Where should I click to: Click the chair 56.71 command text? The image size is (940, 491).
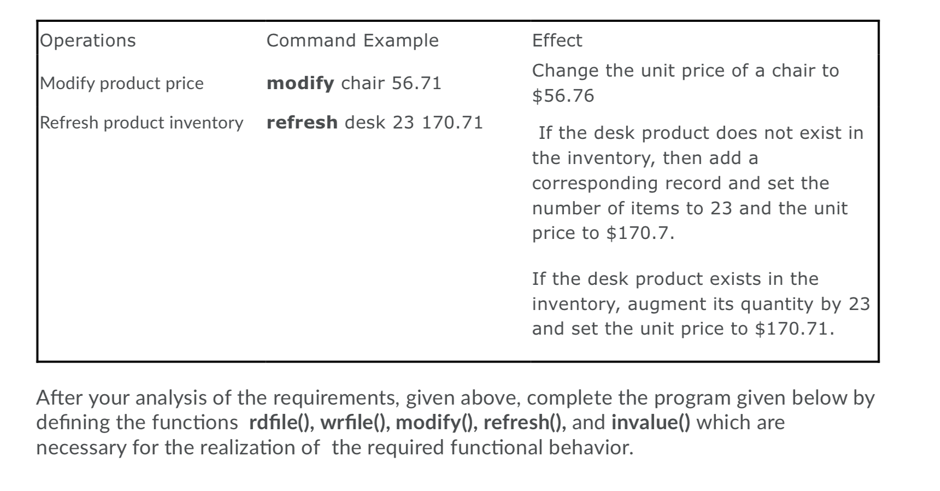(391, 83)
